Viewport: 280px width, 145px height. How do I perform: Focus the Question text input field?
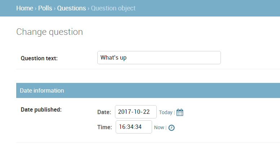[159, 58]
